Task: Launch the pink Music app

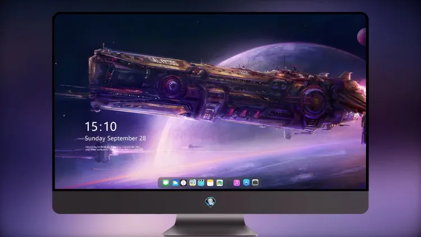Action: point(236,183)
